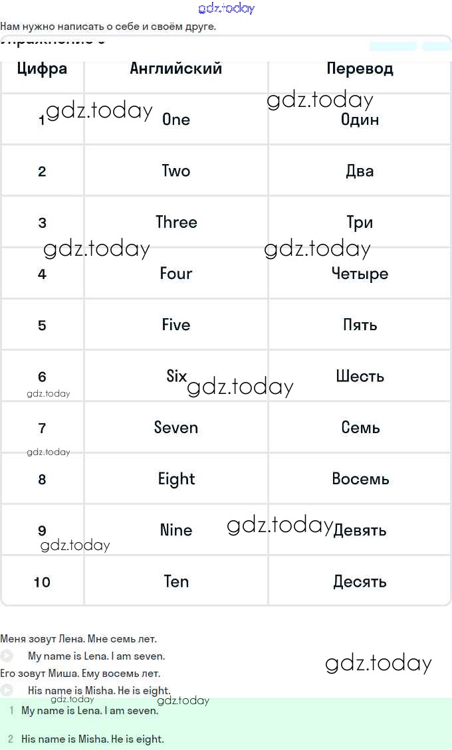Screen dimensions: 452x750
Task: Select the word 'One' in the table
Action: pos(176,120)
